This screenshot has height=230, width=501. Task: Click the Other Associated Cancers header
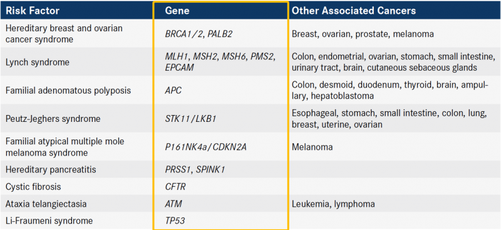[x=354, y=11]
